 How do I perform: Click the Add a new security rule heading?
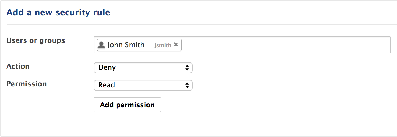pyautogui.click(x=58, y=12)
